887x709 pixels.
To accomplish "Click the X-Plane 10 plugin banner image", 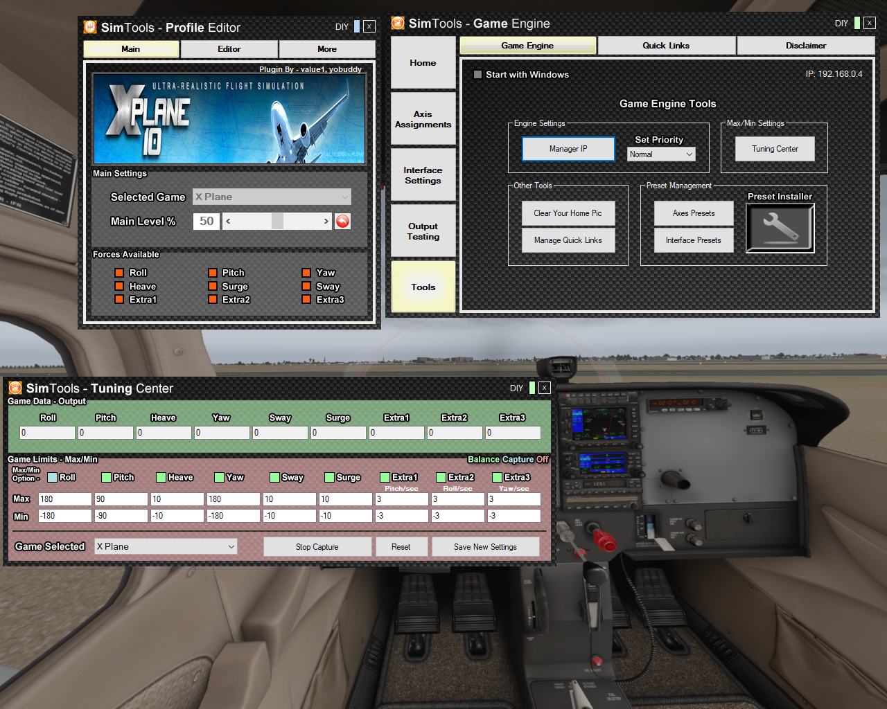I will tap(229, 119).
